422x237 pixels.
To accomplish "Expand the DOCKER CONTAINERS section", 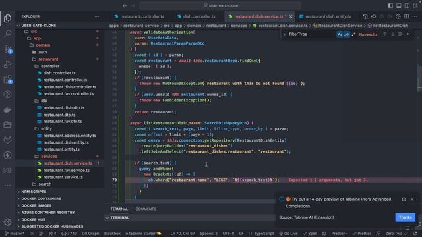I will (x=41, y=199).
